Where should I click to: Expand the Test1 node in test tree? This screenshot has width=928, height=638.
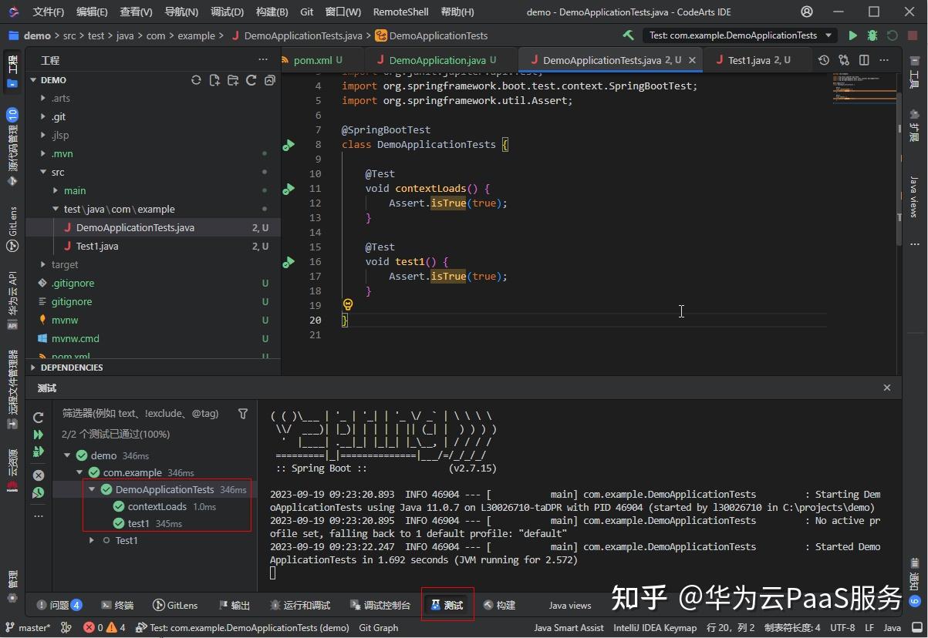pos(93,540)
